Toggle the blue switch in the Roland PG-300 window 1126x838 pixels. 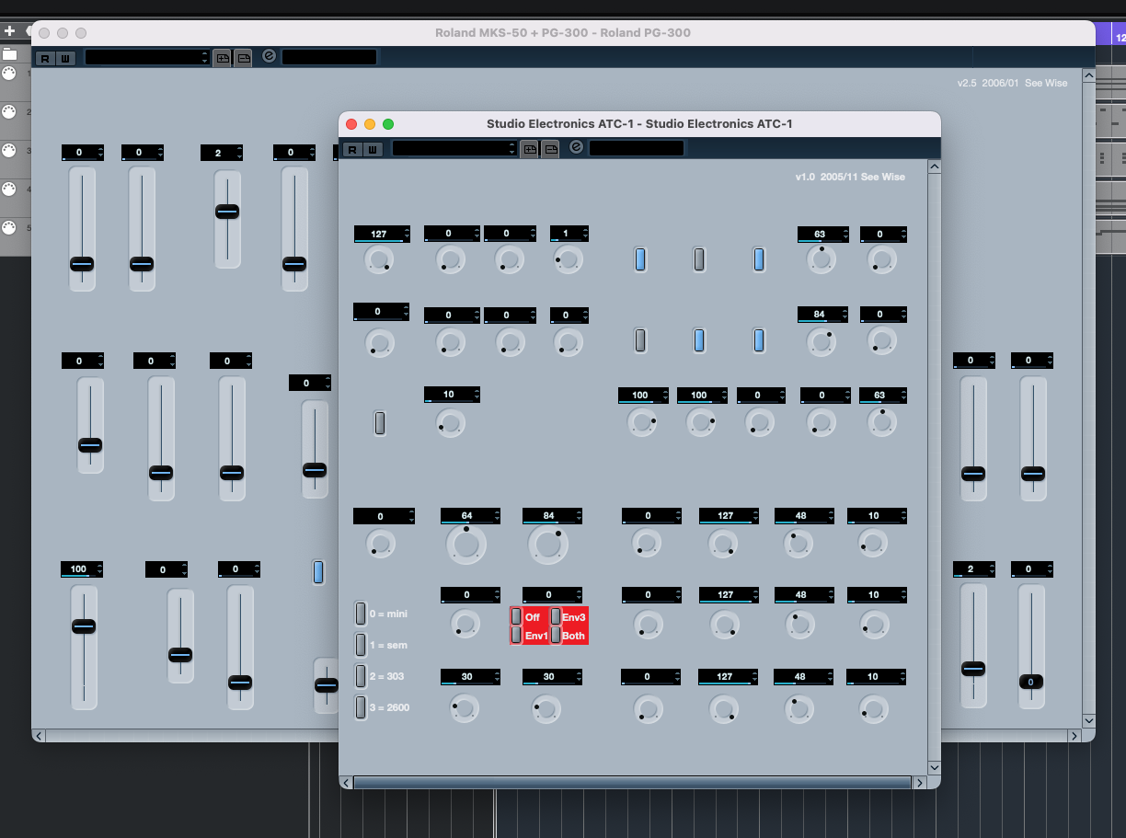[318, 572]
